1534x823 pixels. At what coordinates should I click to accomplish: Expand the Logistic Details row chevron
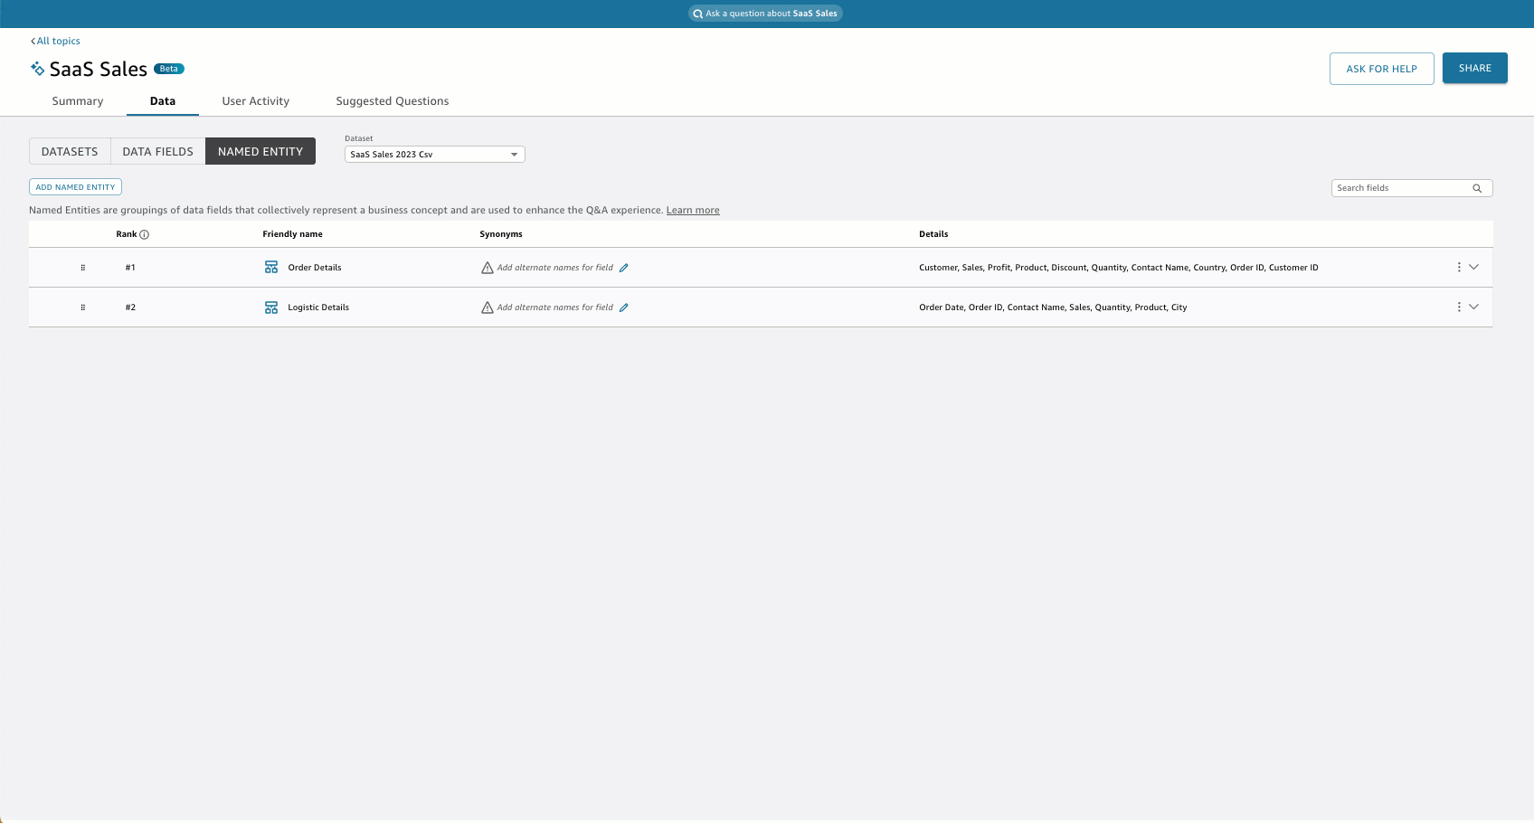pyautogui.click(x=1474, y=307)
